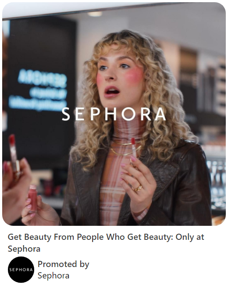This screenshot has height=285, width=228.
Task: Click the word 'Sephora' on the title's second line
Action: (x=24, y=249)
